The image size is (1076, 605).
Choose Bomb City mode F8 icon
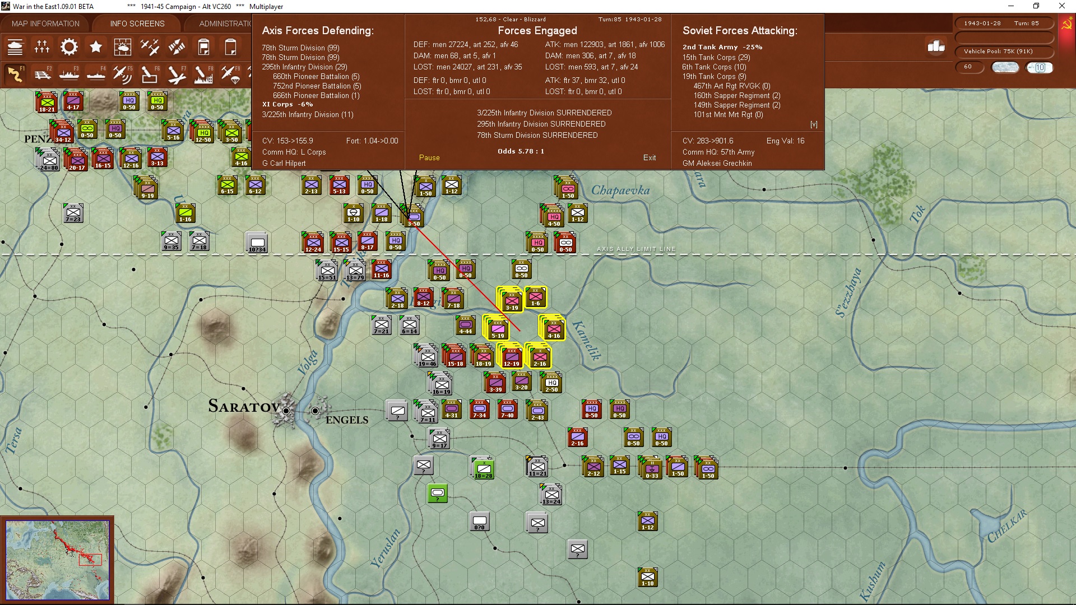203,75
